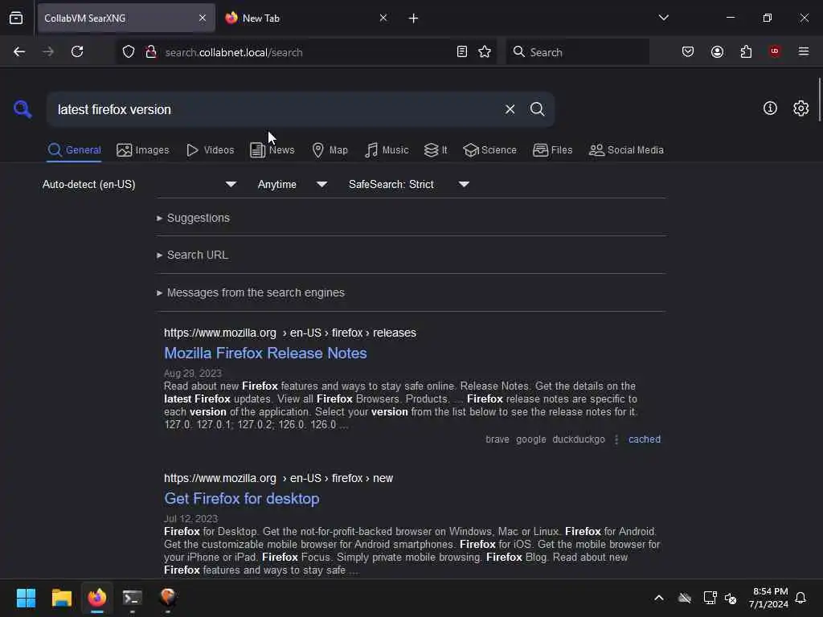Open a new tab with plus button

[x=413, y=18]
